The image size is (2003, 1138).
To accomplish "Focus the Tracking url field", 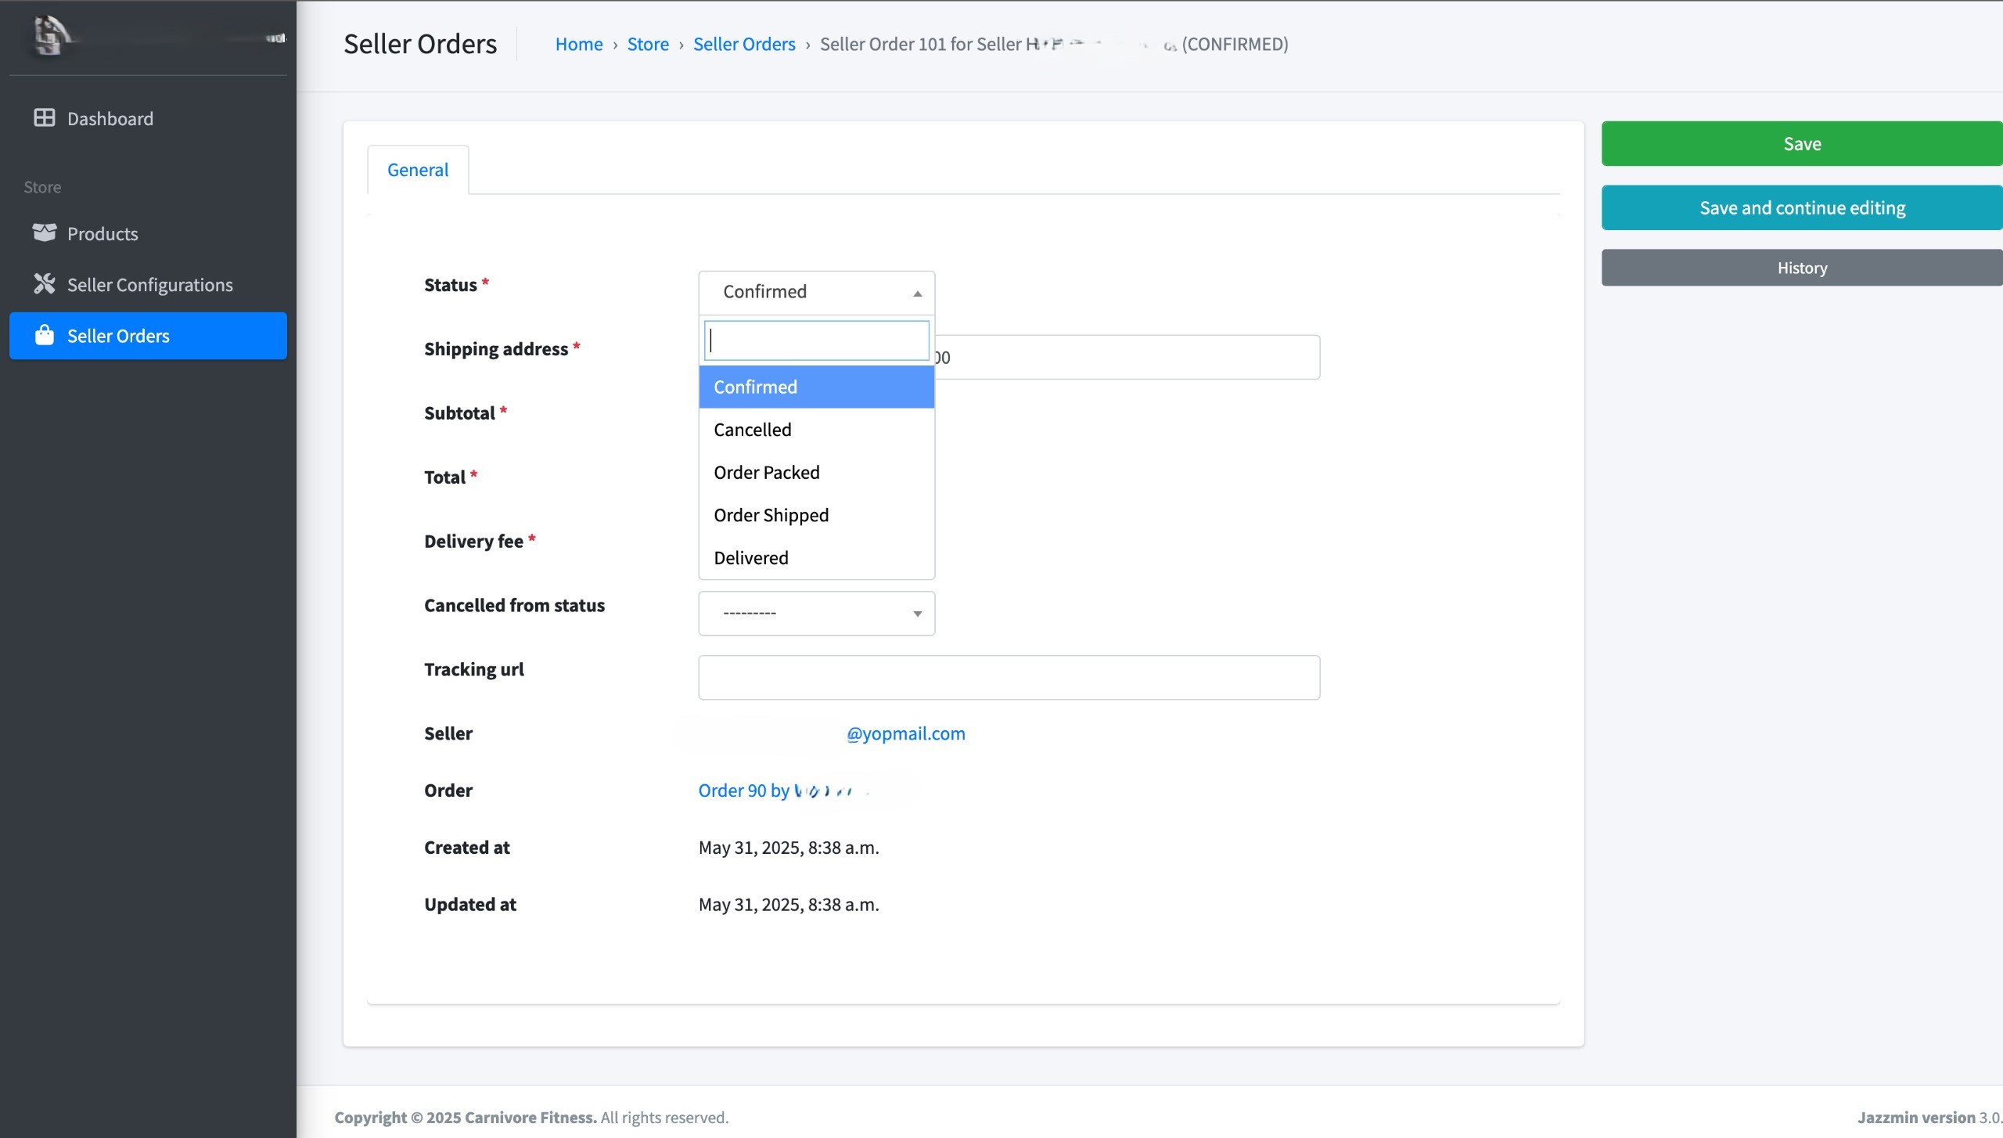I will coord(1009,677).
